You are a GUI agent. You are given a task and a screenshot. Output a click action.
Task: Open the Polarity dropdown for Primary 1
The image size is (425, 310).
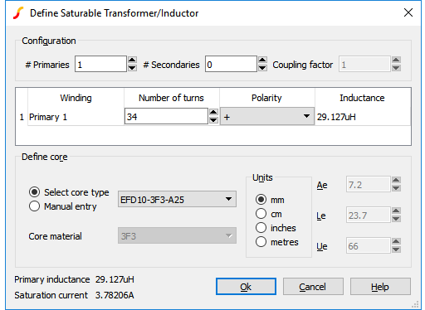tap(267, 116)
